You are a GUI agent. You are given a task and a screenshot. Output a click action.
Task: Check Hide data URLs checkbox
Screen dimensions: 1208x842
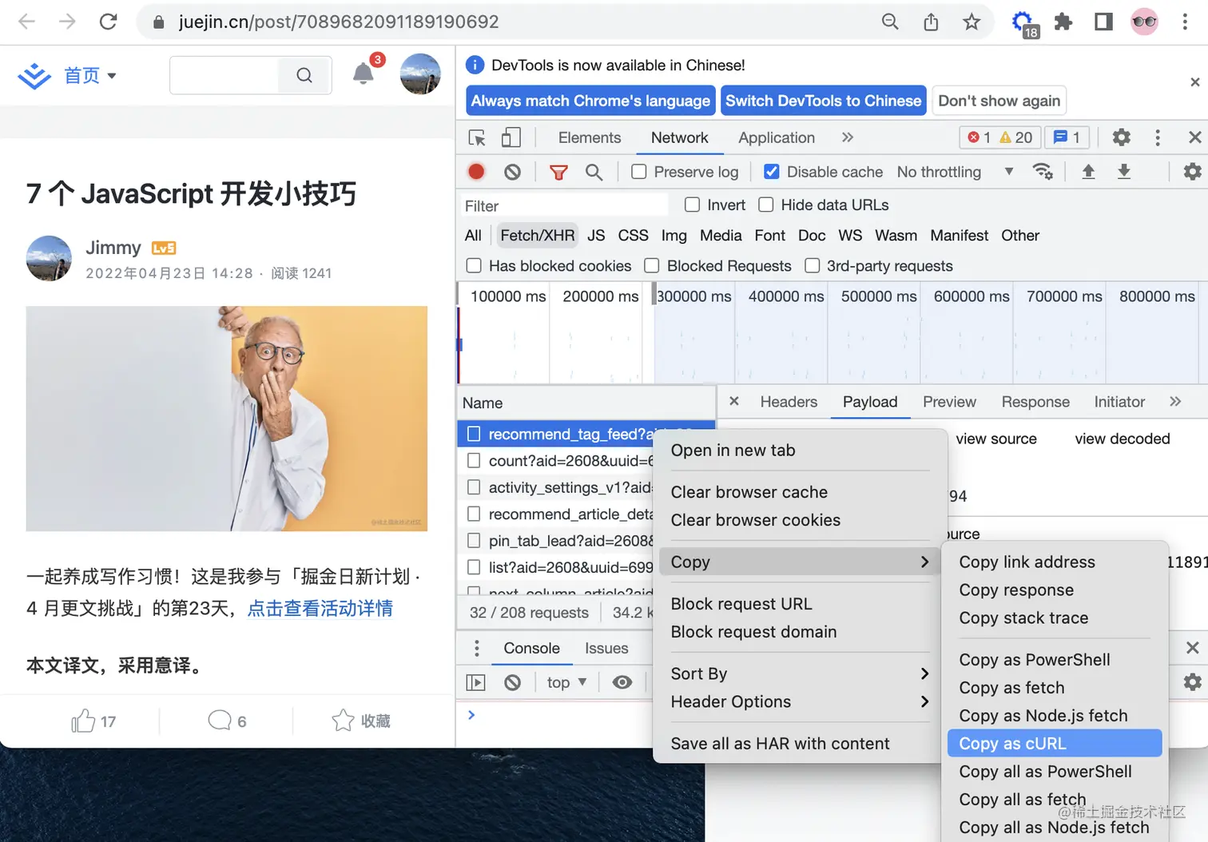766,205
